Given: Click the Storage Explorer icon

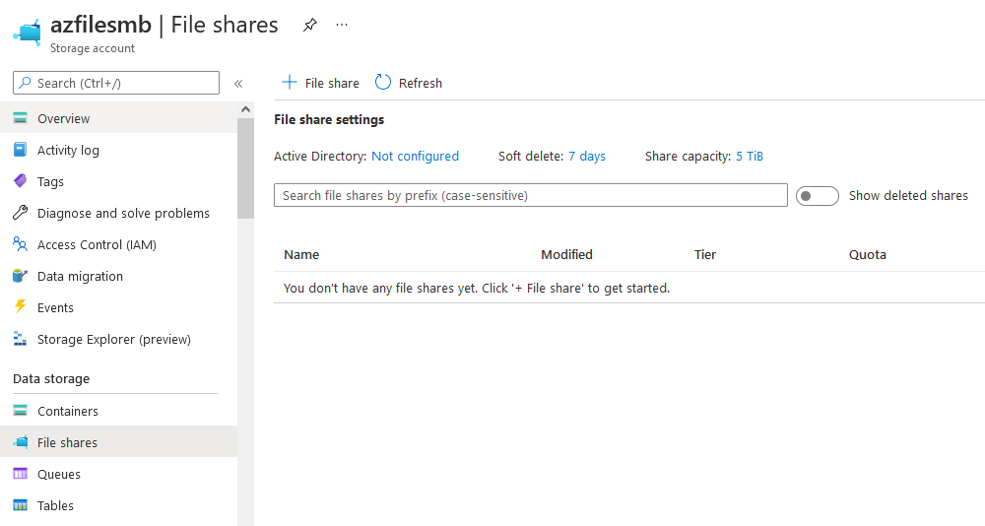Looking at the screenshot, I should 20,339.
